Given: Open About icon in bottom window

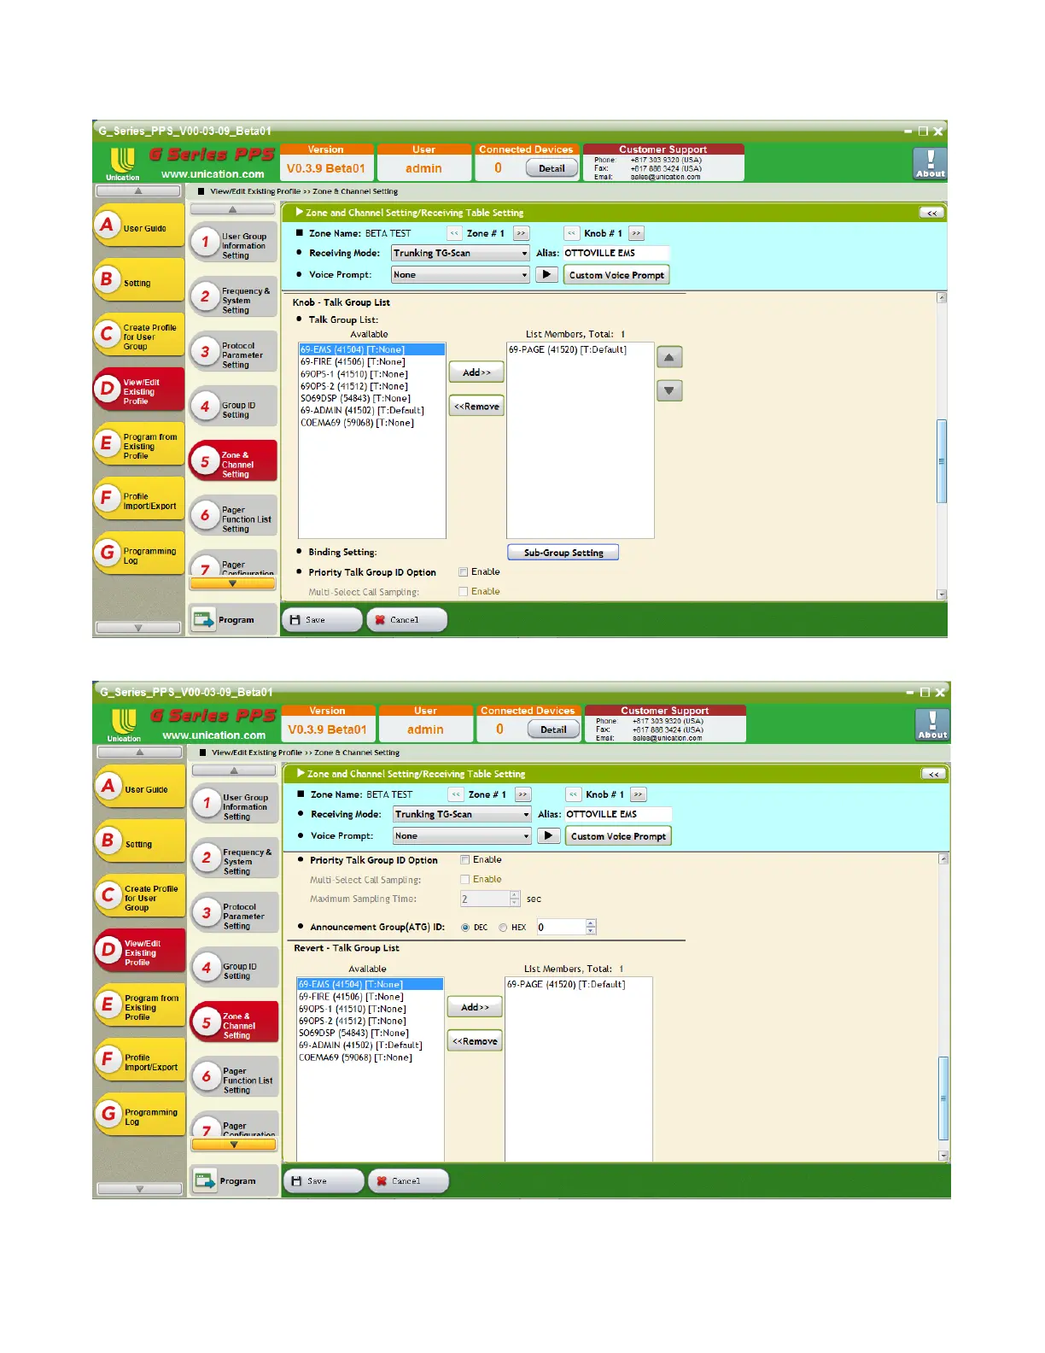Looking at the screenshot, I should click(x=931, y=724).
